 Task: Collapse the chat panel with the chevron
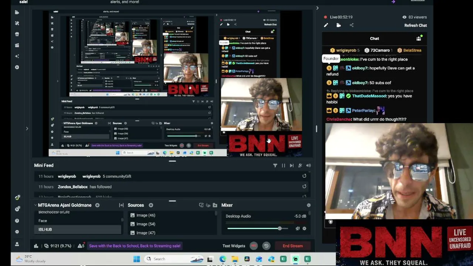click(x=317, y=8)
